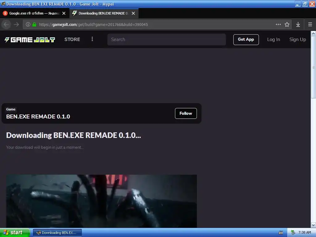Click the page scrollbar down arrow

pyautogui.click(x=314, y=225)
